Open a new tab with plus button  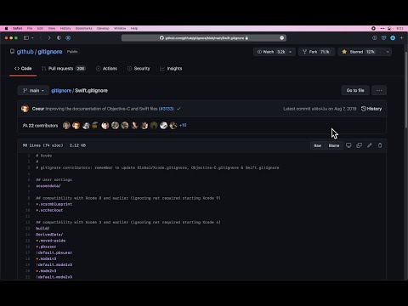pos(401,37)
